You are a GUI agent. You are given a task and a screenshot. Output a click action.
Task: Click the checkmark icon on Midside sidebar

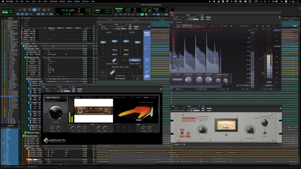click(x=147, y=72)
